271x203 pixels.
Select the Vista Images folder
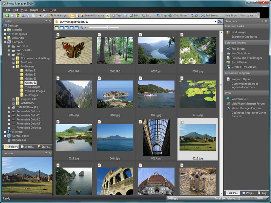click(33, 87)
